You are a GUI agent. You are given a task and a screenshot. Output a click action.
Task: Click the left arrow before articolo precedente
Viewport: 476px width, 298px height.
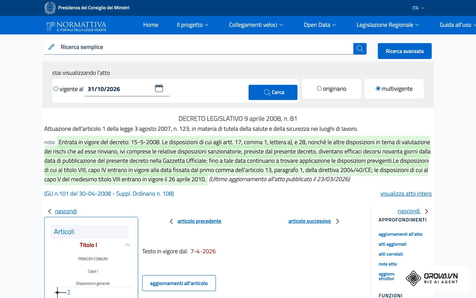pos(171,221)
